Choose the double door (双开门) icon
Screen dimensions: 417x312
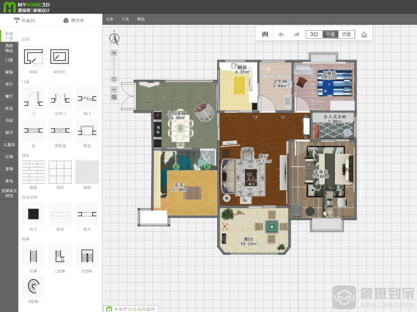coord(60,99)
